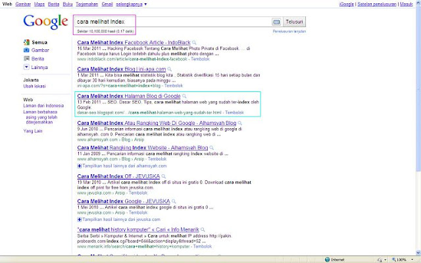This screenshot has width=421, height=263.
Task: Click the Google logo
Action: (x=45, y=22)
